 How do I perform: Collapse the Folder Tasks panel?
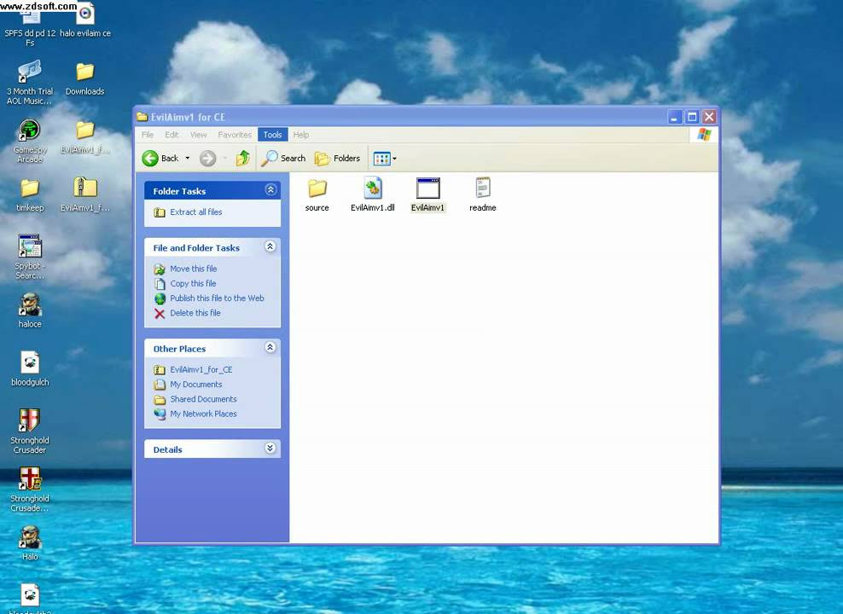point(270,189)
